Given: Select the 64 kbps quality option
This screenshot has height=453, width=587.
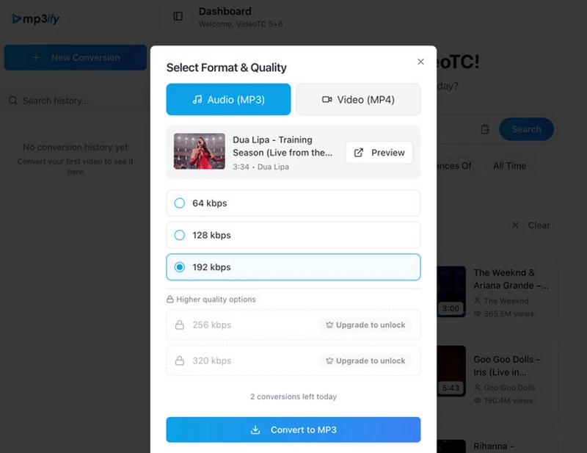Looking at the screenshot, I should click(x=293, y=203).
